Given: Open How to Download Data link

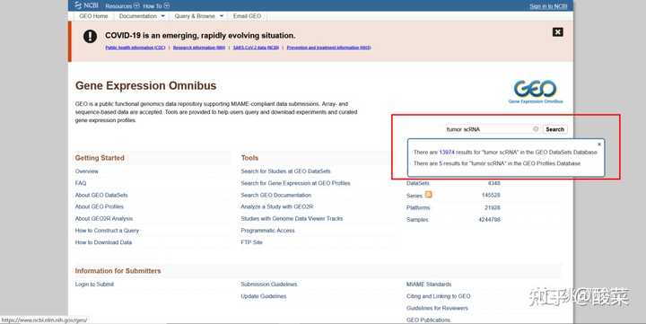Looking at the screenshot, I should (x=103, y=242).
